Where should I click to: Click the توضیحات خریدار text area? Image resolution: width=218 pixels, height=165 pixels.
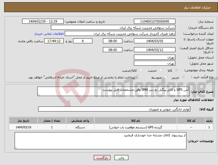click(100, 141)
